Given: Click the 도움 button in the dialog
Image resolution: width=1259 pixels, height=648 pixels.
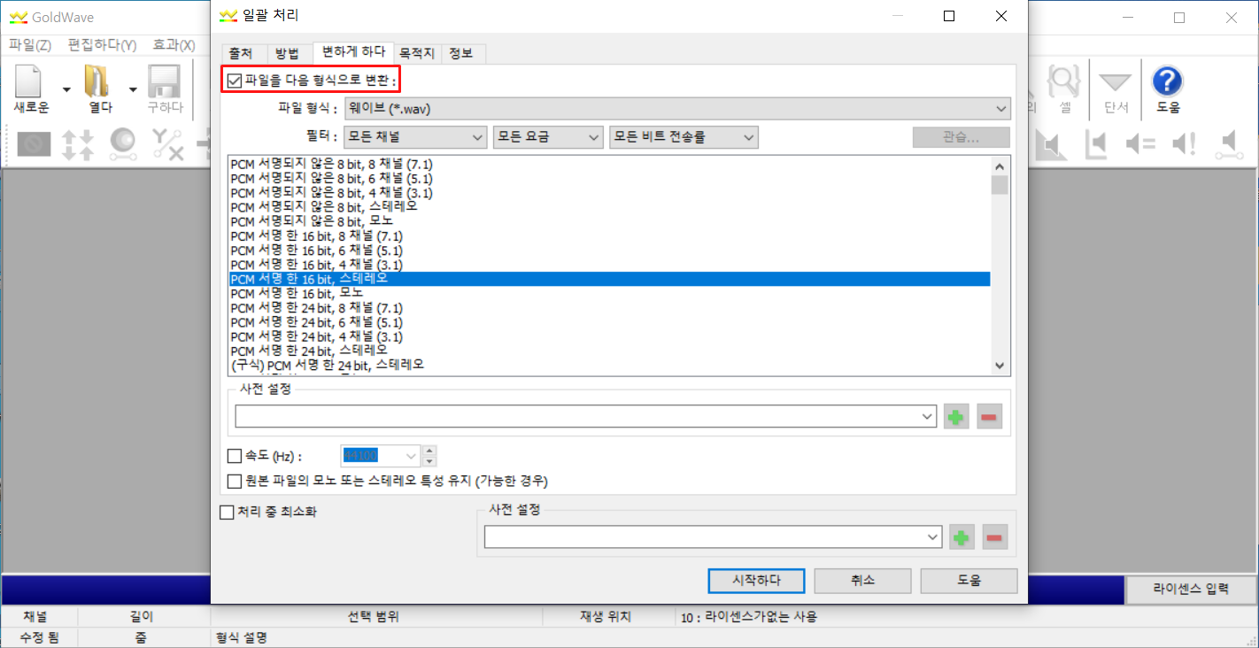Looking at the screenshot, I should click(x=969, y=581).
